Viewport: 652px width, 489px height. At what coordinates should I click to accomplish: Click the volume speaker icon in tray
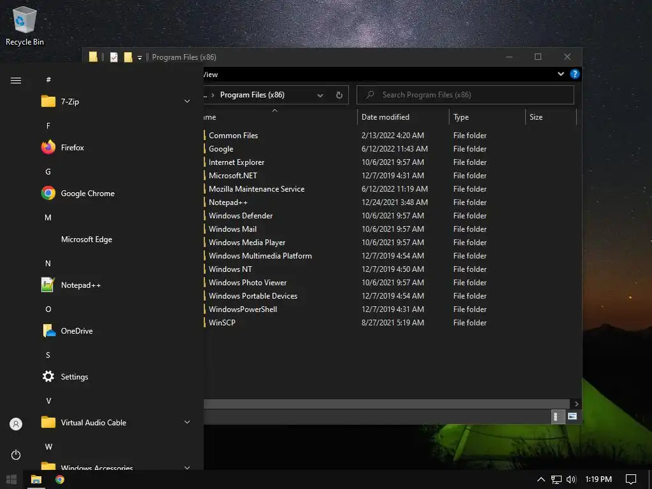click(571, 479)
